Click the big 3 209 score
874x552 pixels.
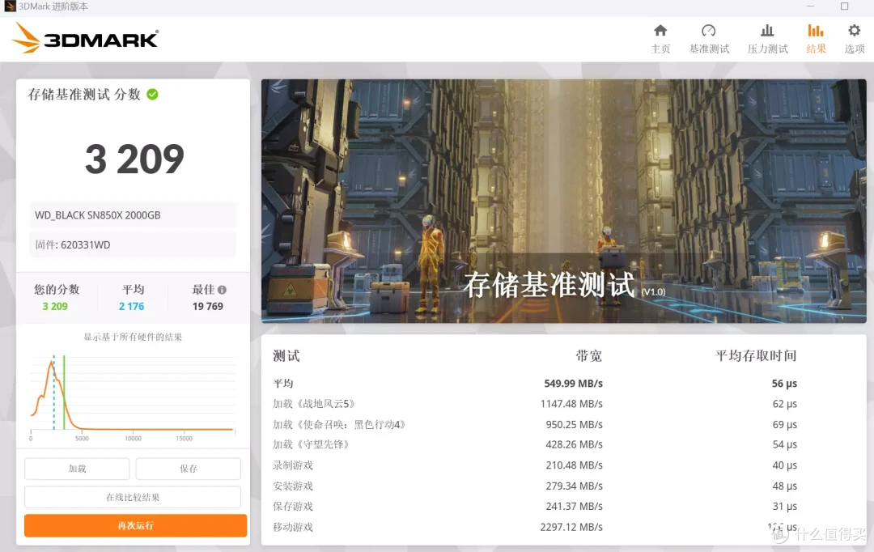click(134, 159)
